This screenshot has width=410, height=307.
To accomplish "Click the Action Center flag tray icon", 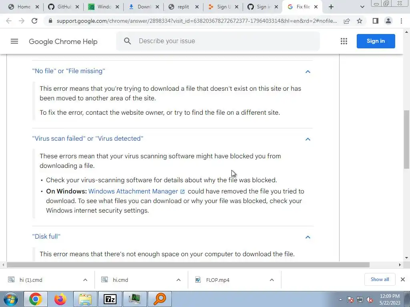I will tap(350, 299).
